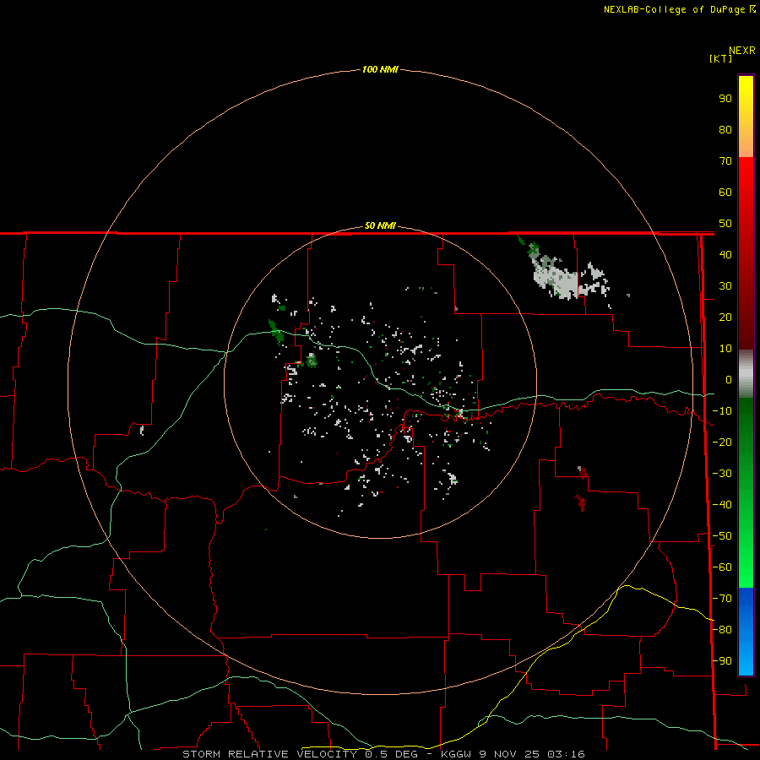Viewport: 760px width, 760px height.
Task: Click the [KT] units label
Action: pos(720,58)
